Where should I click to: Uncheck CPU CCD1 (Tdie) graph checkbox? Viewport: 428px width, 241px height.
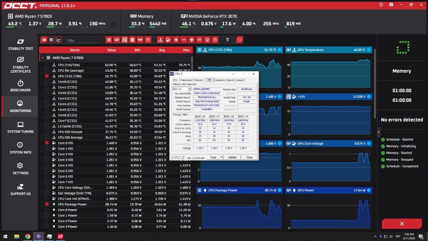tap(47, 76)
